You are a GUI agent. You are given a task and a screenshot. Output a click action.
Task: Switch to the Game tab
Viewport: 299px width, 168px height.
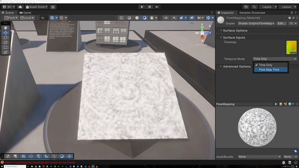(x=25, y=13)
